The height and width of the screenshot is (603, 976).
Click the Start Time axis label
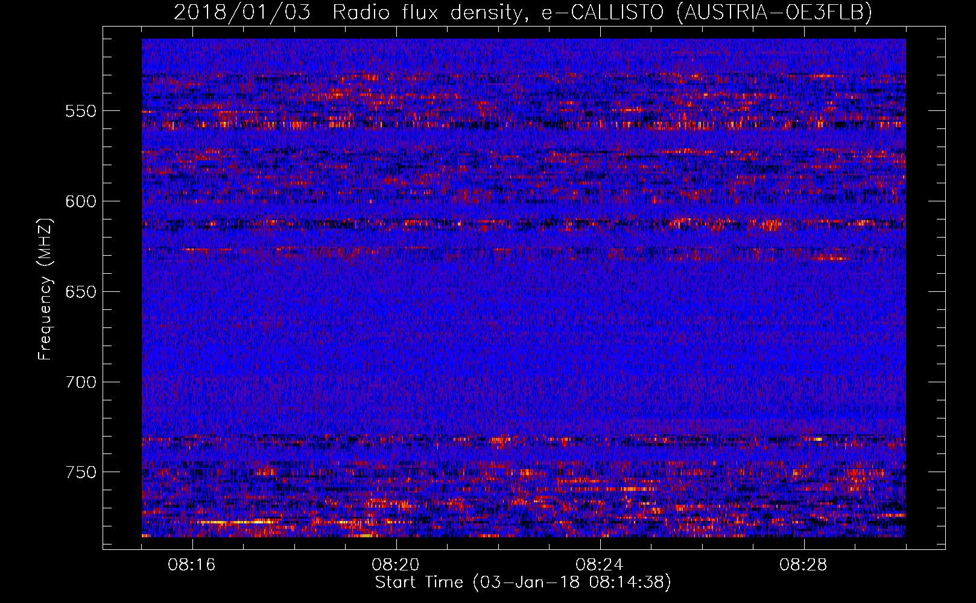click(523, 582)
